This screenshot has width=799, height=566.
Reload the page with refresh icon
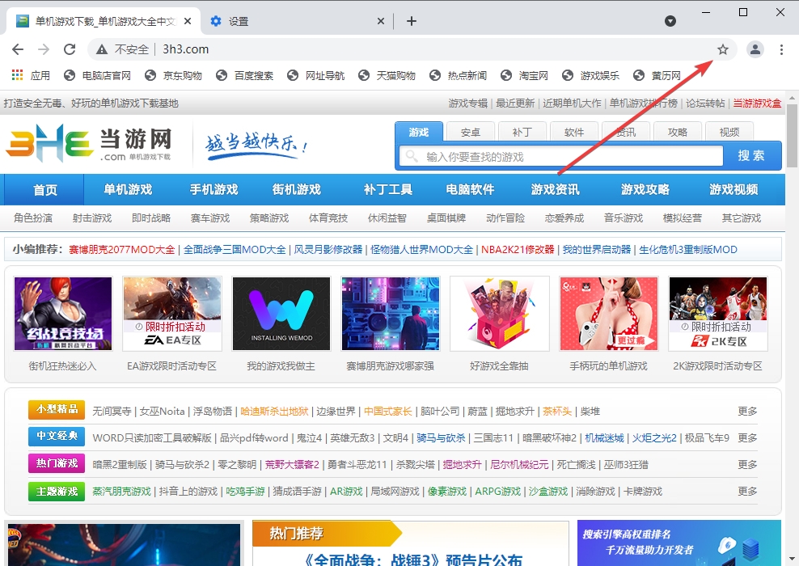tap(70, 49)
